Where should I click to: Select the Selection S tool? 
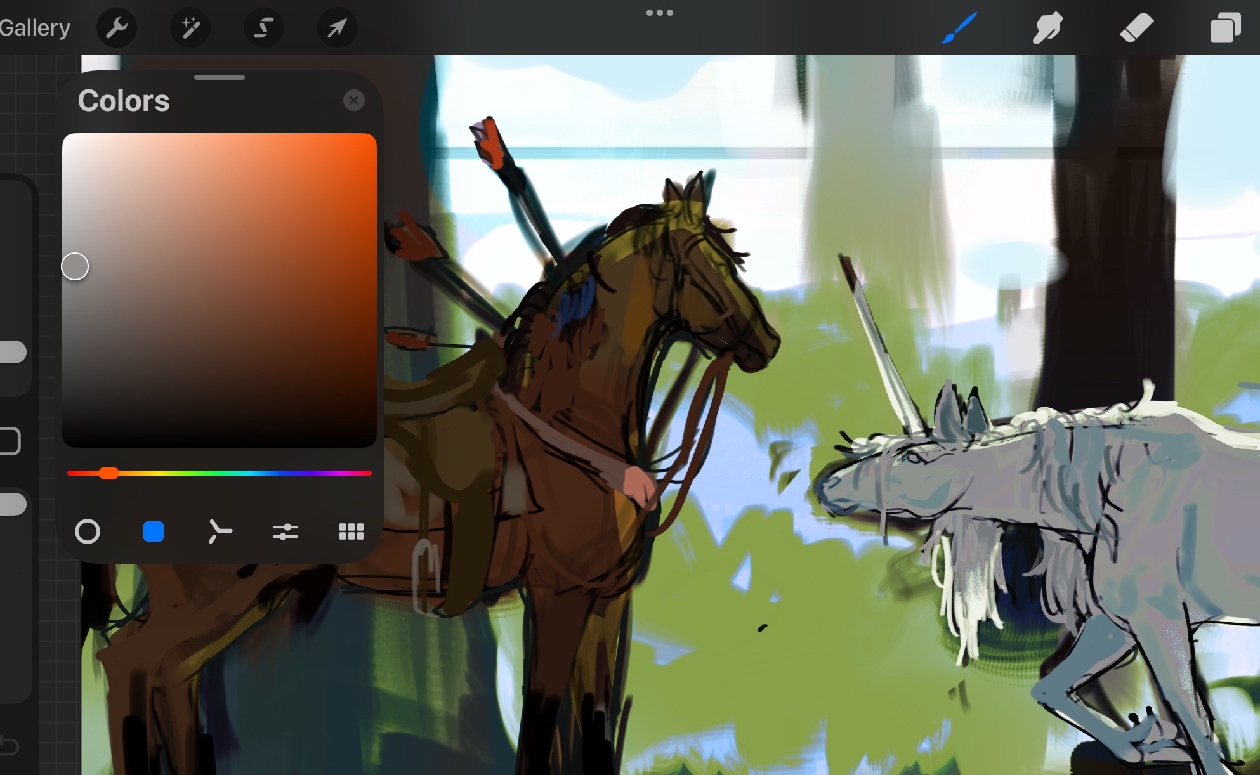264,28
